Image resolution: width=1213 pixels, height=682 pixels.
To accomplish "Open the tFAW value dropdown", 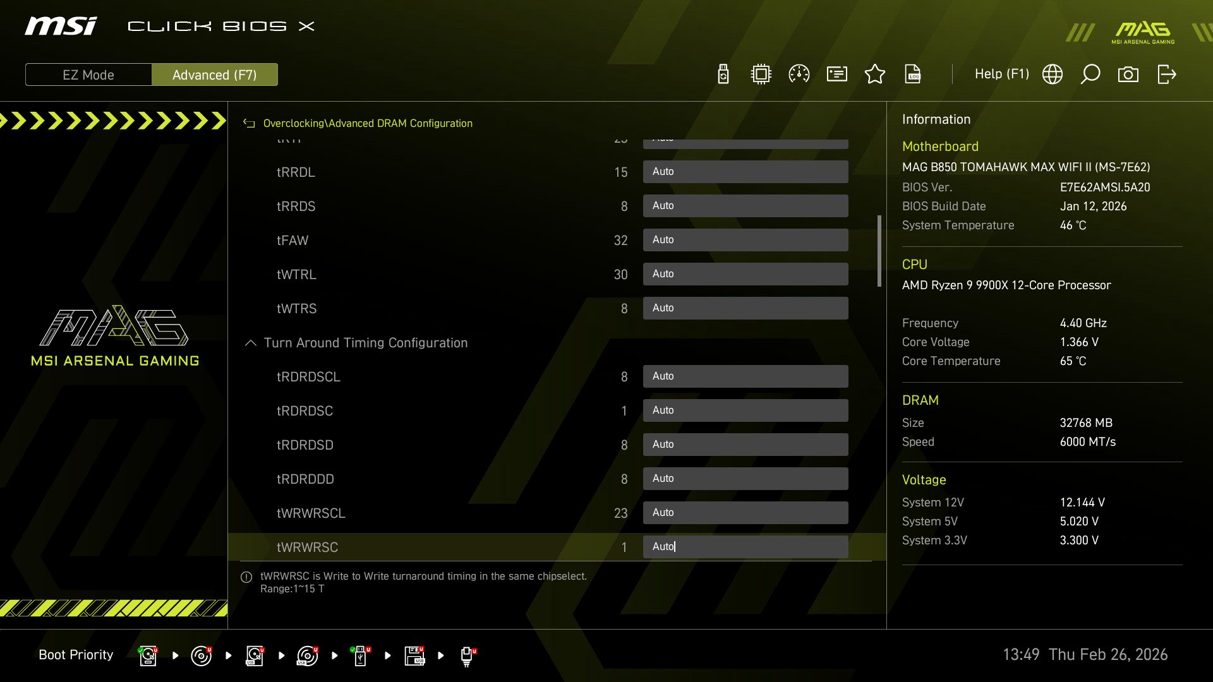I will [745, 240].
